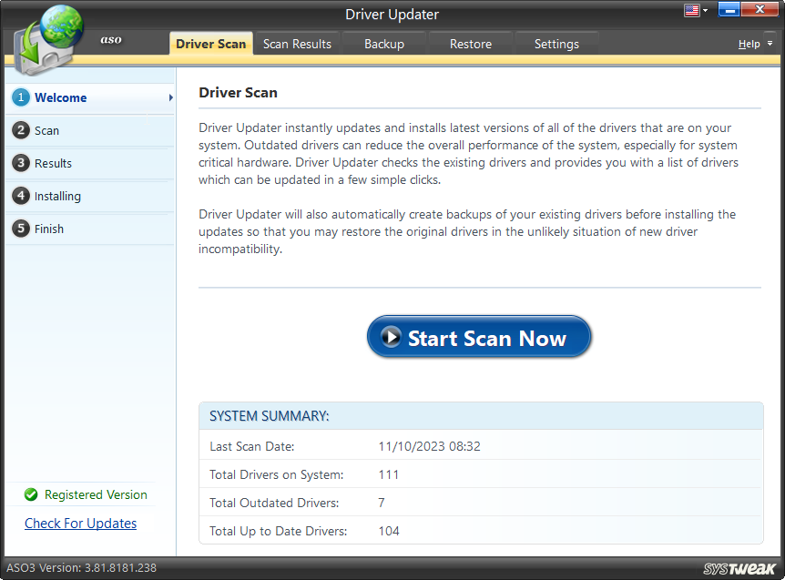Screen dimensions: 785x580
Task: Select the Welcome step icon in sidebar
Action: tap(20, 97)
